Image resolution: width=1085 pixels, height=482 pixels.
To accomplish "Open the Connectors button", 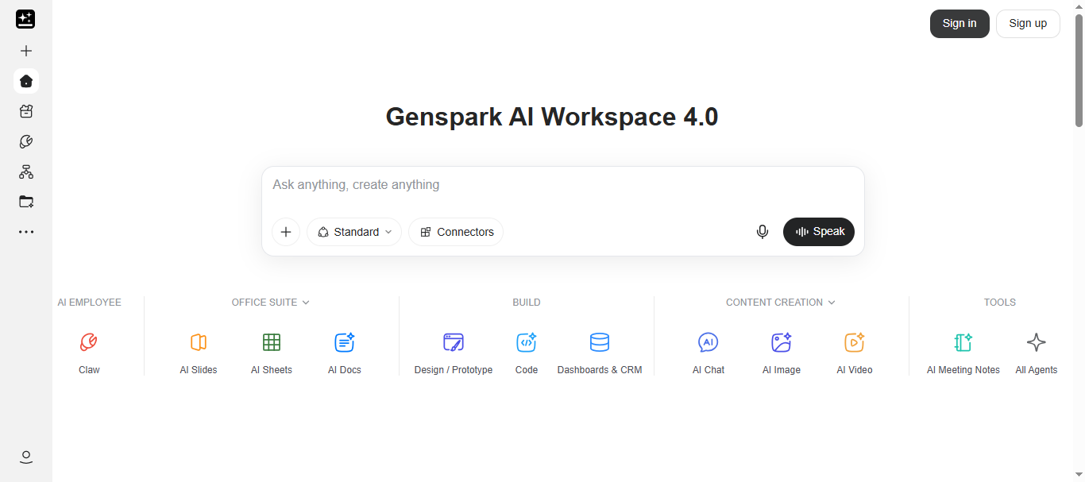I will (456, 232).
